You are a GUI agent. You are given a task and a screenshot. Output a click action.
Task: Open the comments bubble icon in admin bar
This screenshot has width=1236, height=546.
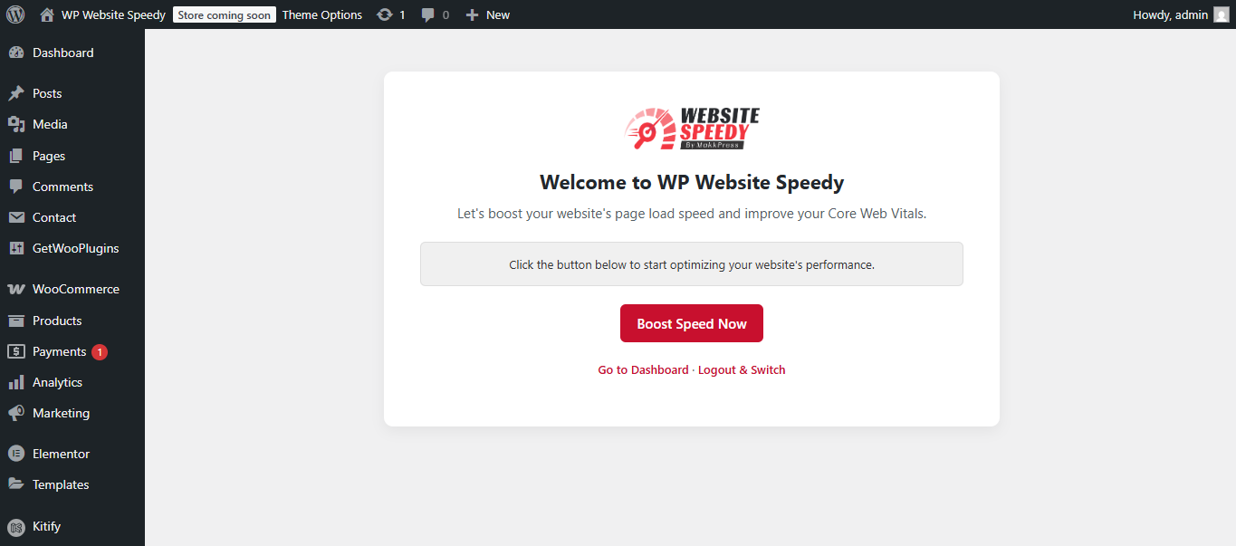[428, 14]
